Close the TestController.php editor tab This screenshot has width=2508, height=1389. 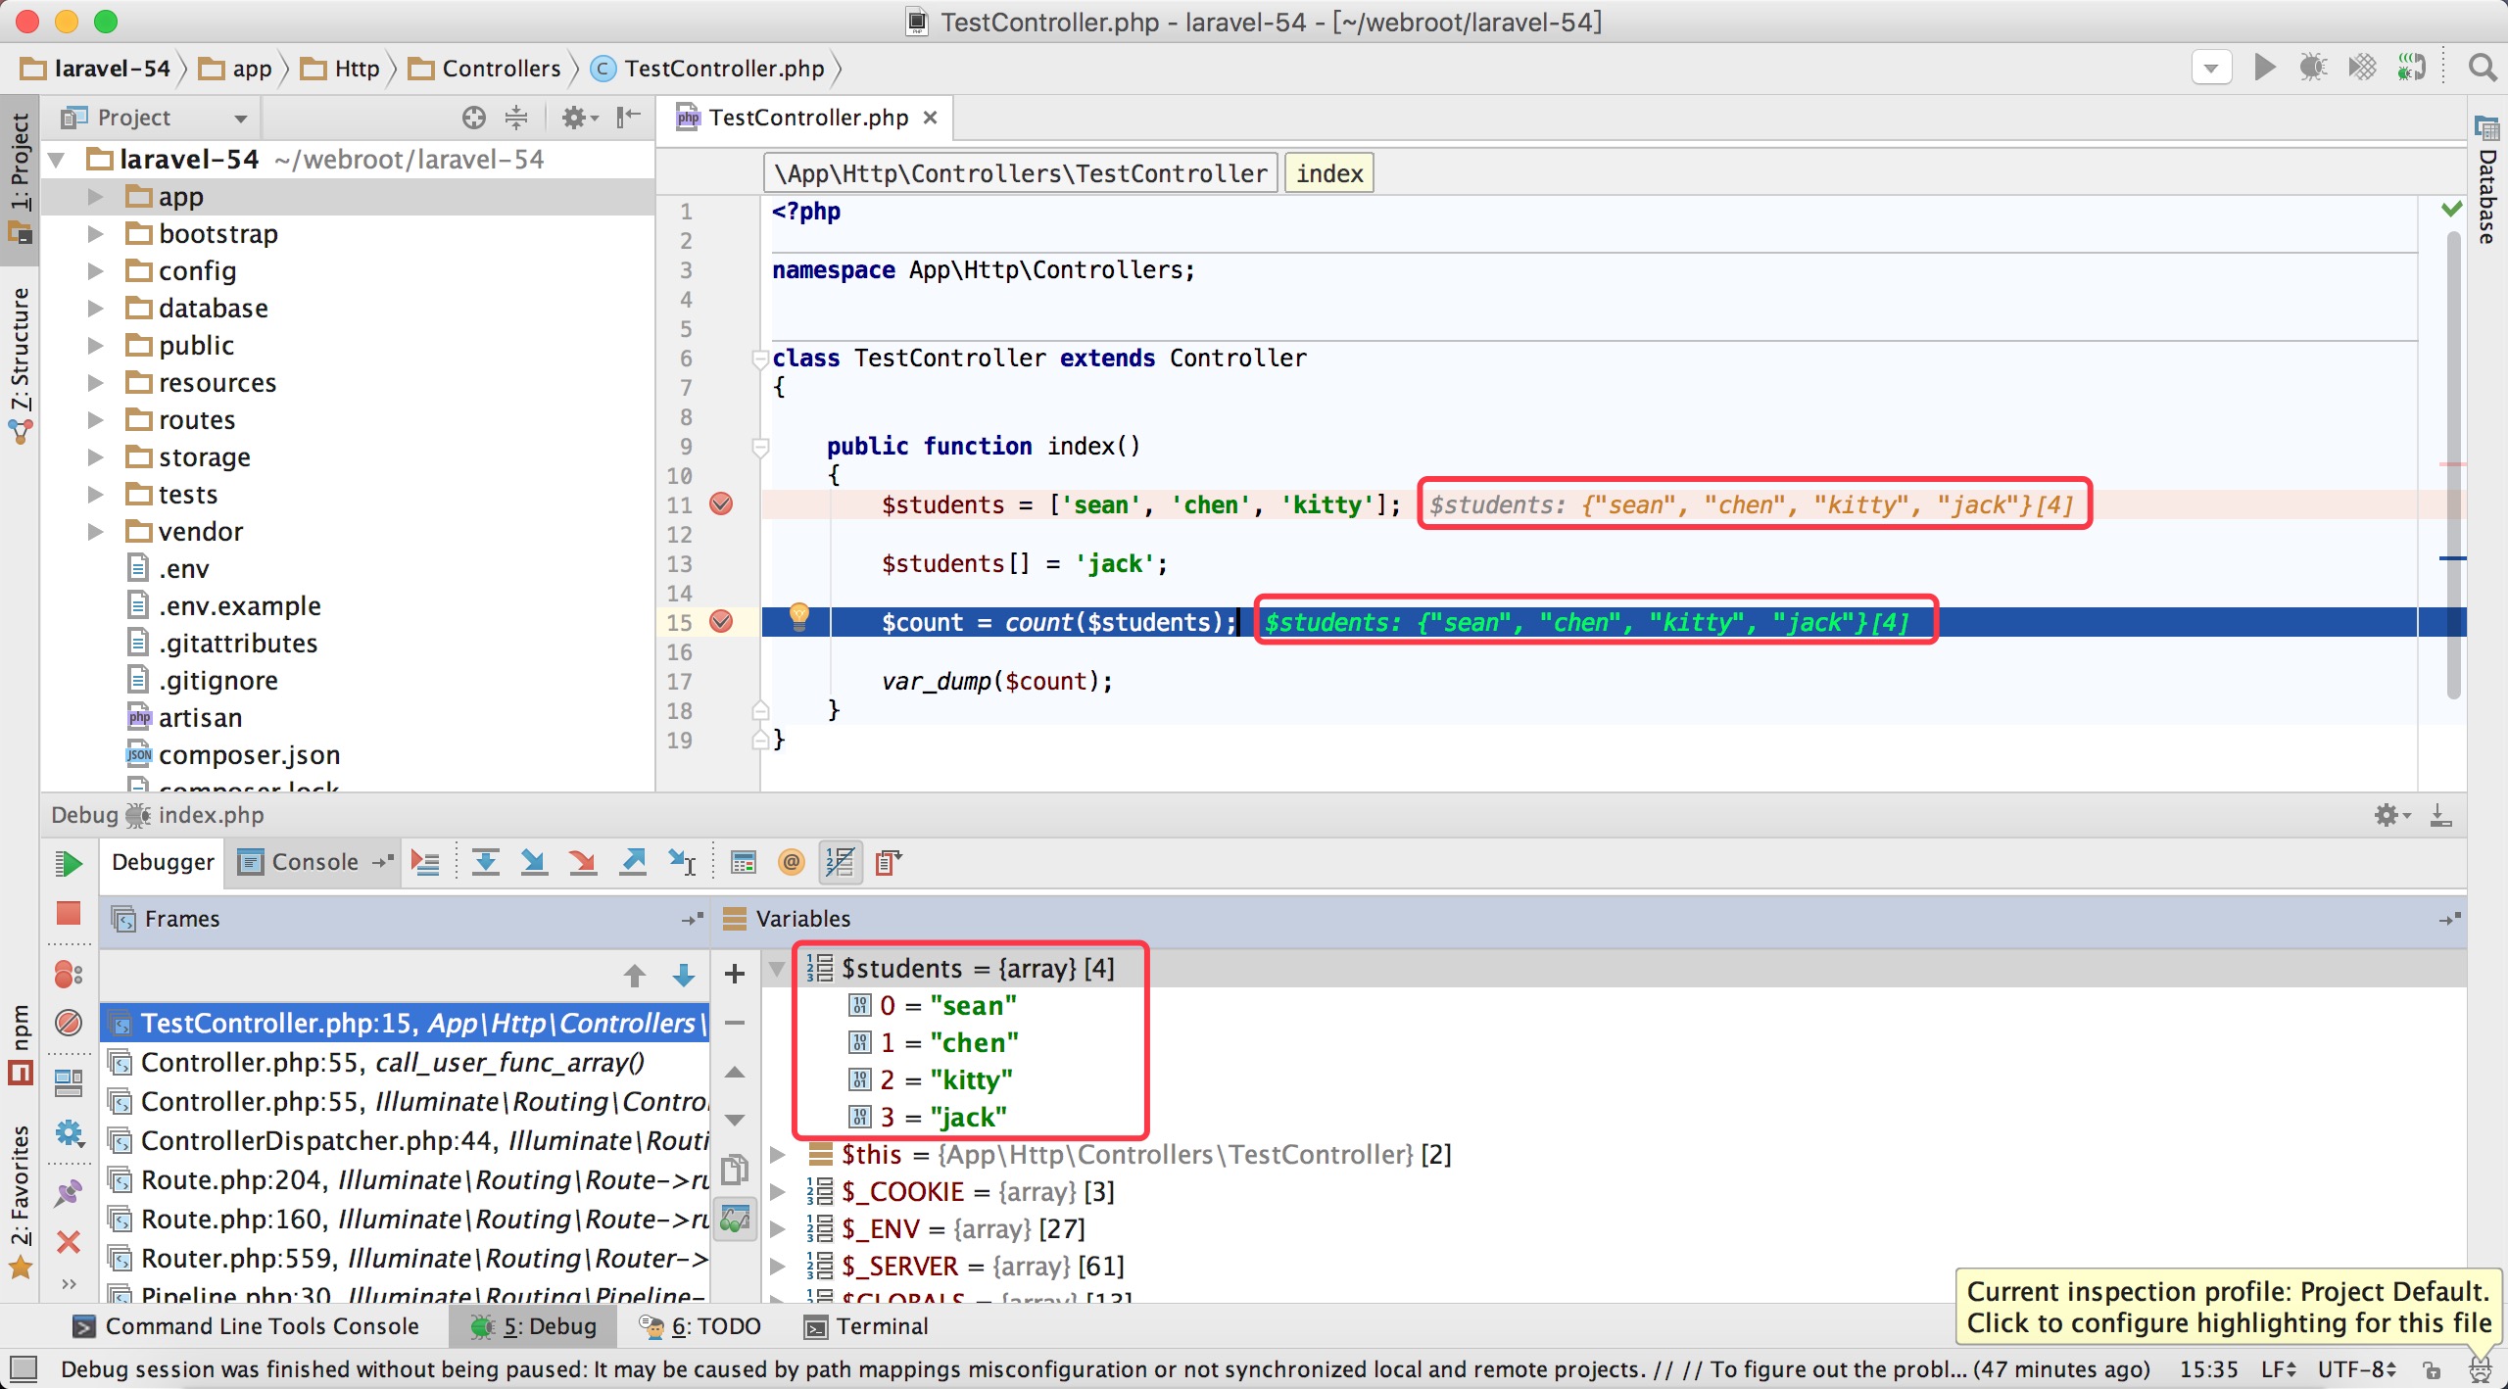[931, 118]
